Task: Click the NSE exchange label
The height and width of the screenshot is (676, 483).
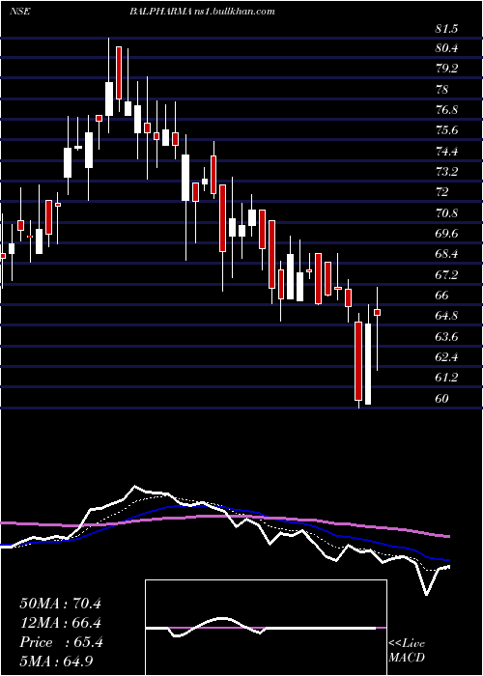Action: 19,12
